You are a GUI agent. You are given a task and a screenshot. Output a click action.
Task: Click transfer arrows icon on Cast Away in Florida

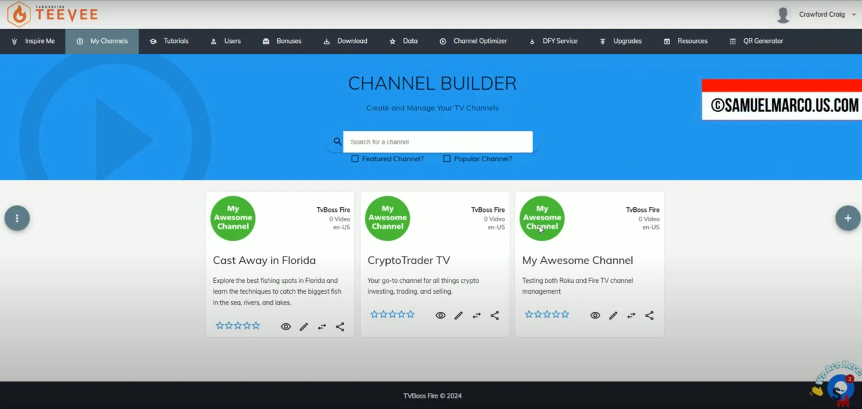coord(322,327)
